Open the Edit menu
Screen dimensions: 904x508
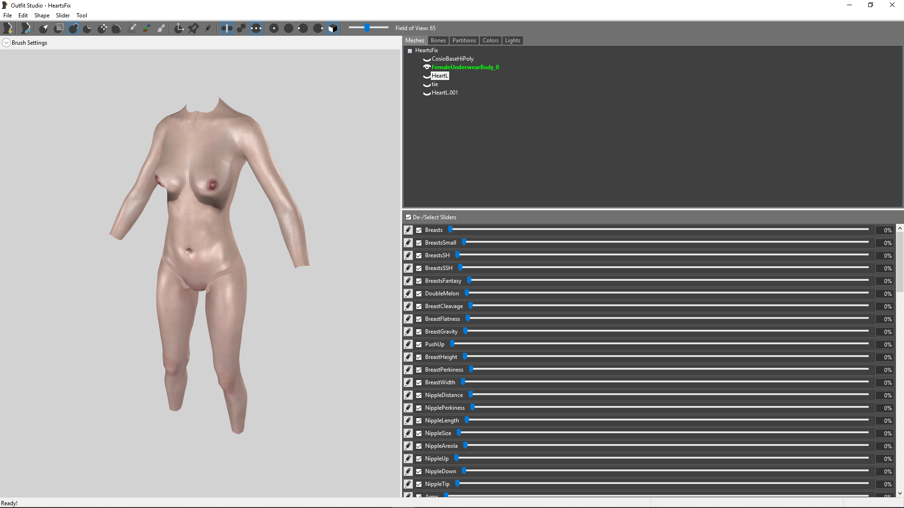[x=23, y=16]
